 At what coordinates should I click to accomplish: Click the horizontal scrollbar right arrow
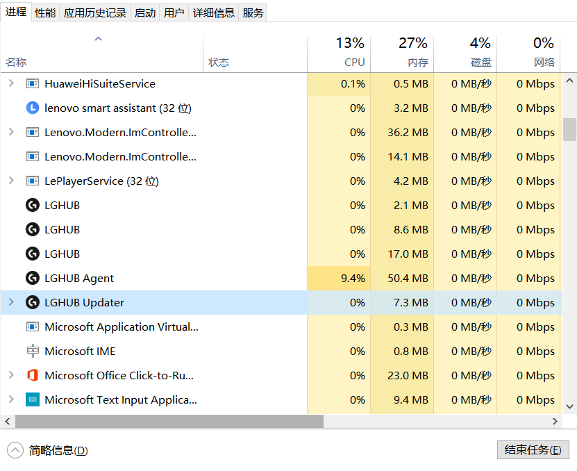[555, 421]
